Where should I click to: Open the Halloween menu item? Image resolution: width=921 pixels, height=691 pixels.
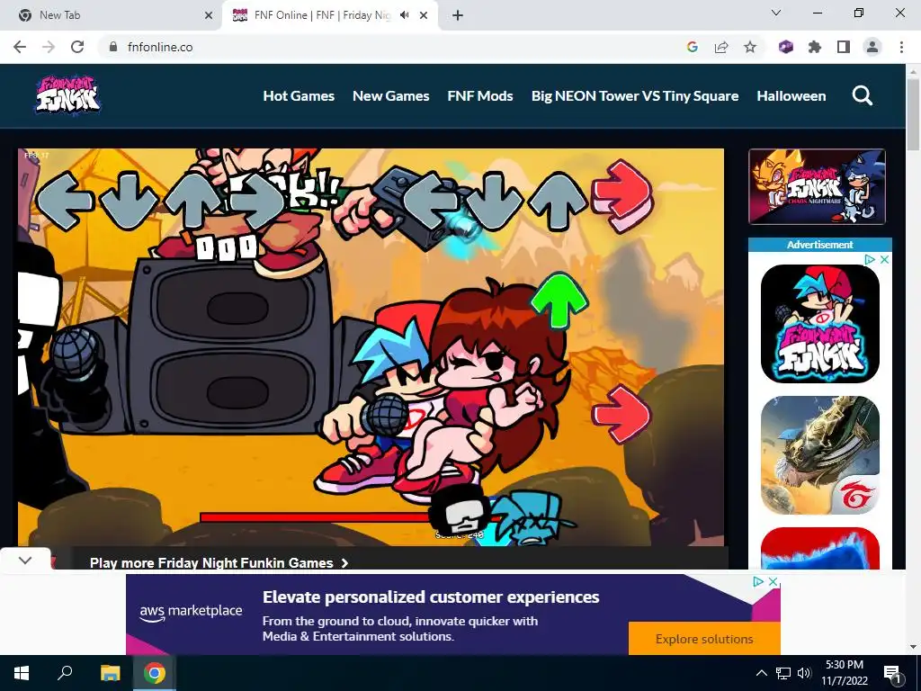791,95
